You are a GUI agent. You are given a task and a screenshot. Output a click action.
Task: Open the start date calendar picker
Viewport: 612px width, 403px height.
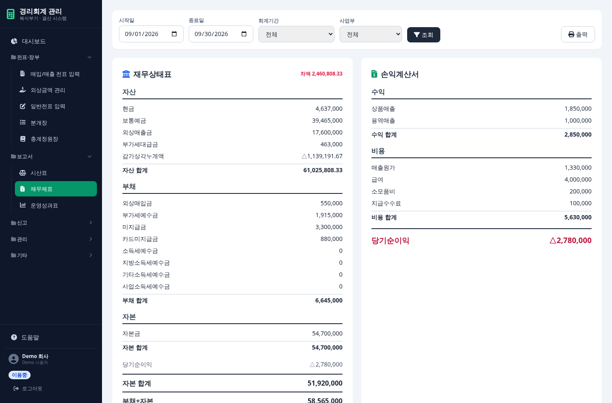tap(174, 34)
